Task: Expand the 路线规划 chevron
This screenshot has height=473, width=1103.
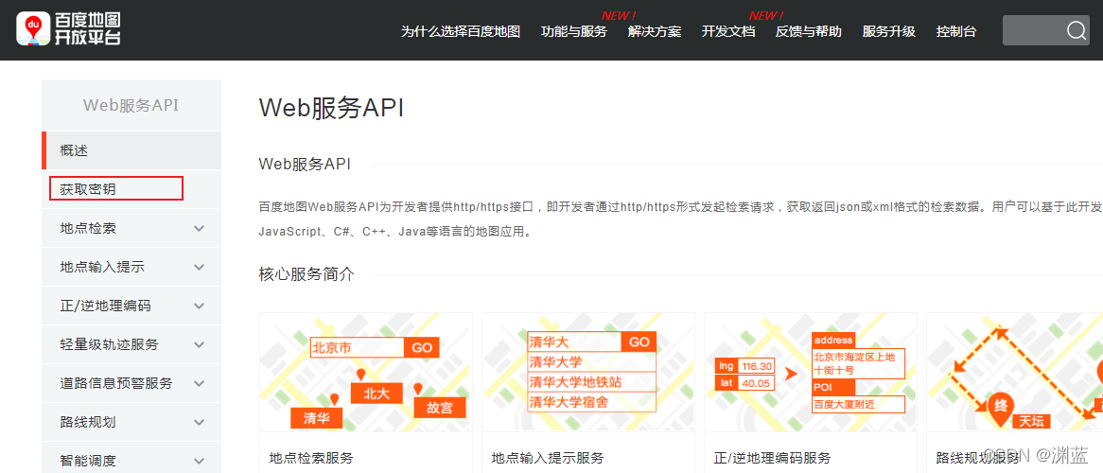Action: coord(199,422)
